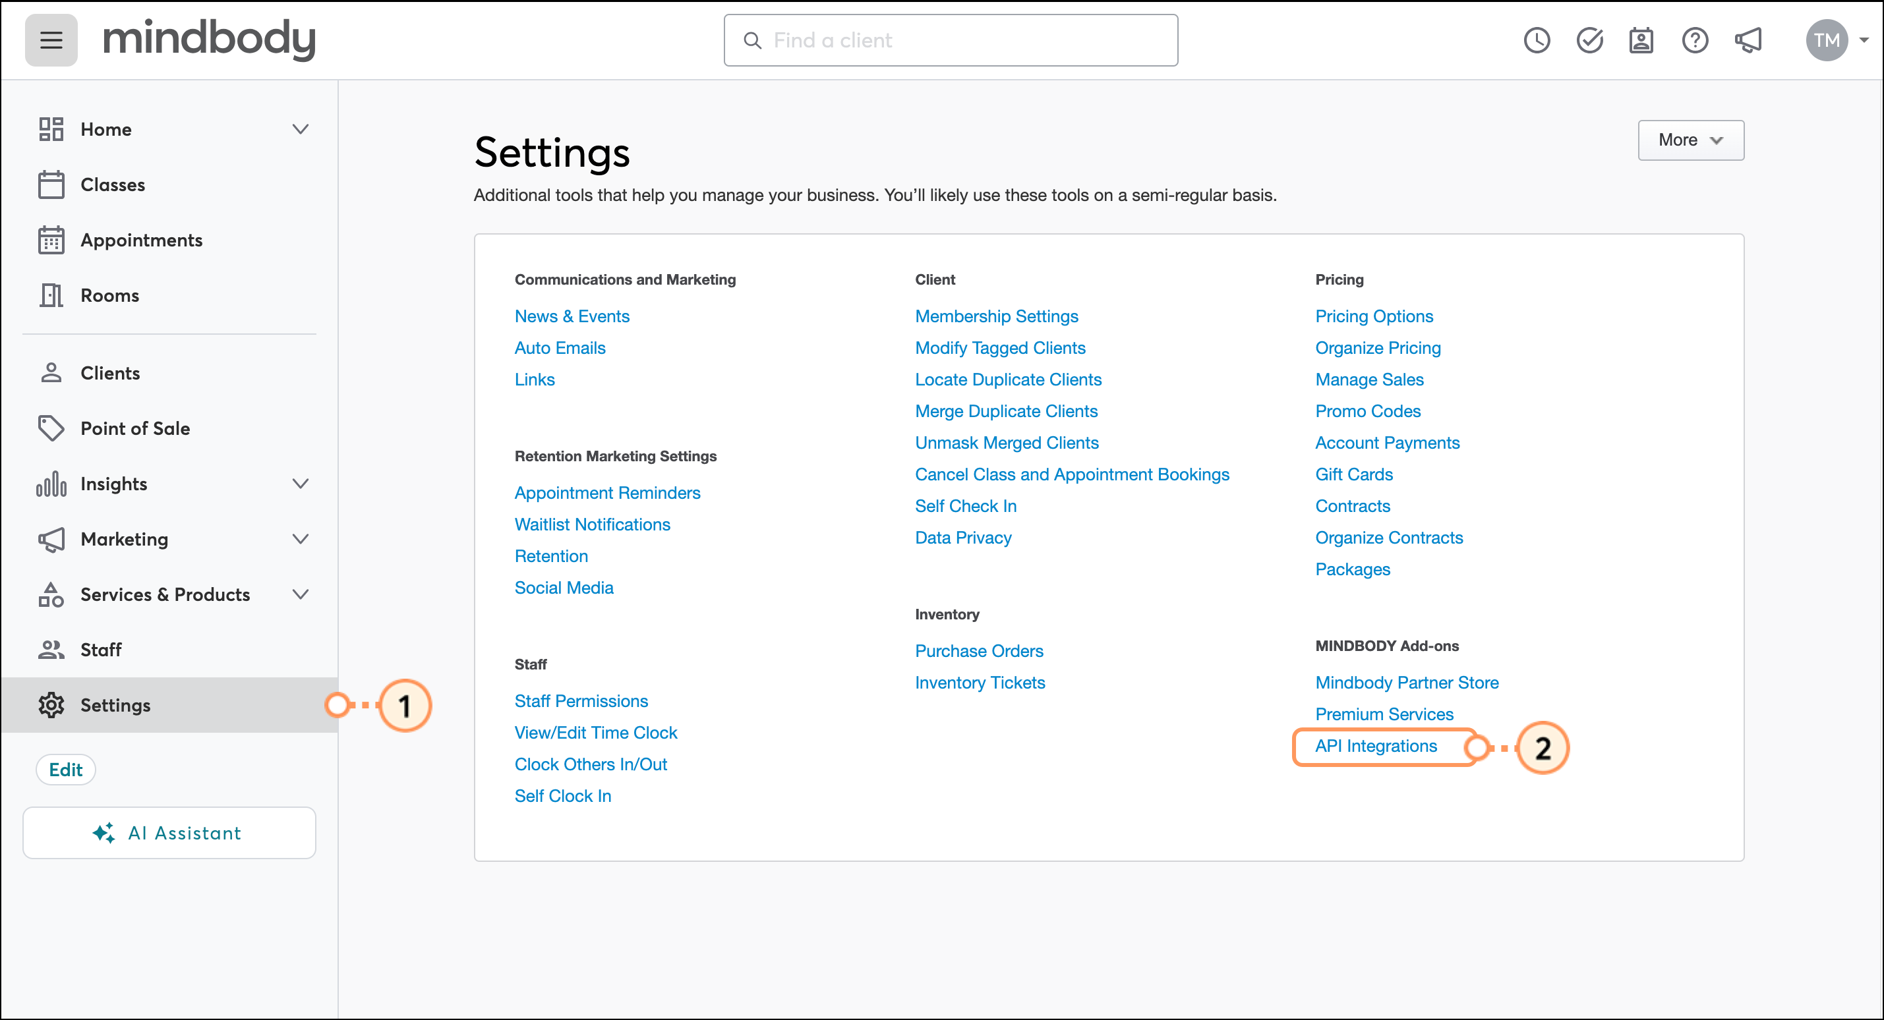Open the checkmark tasks icon

(x=1589, y=40)
